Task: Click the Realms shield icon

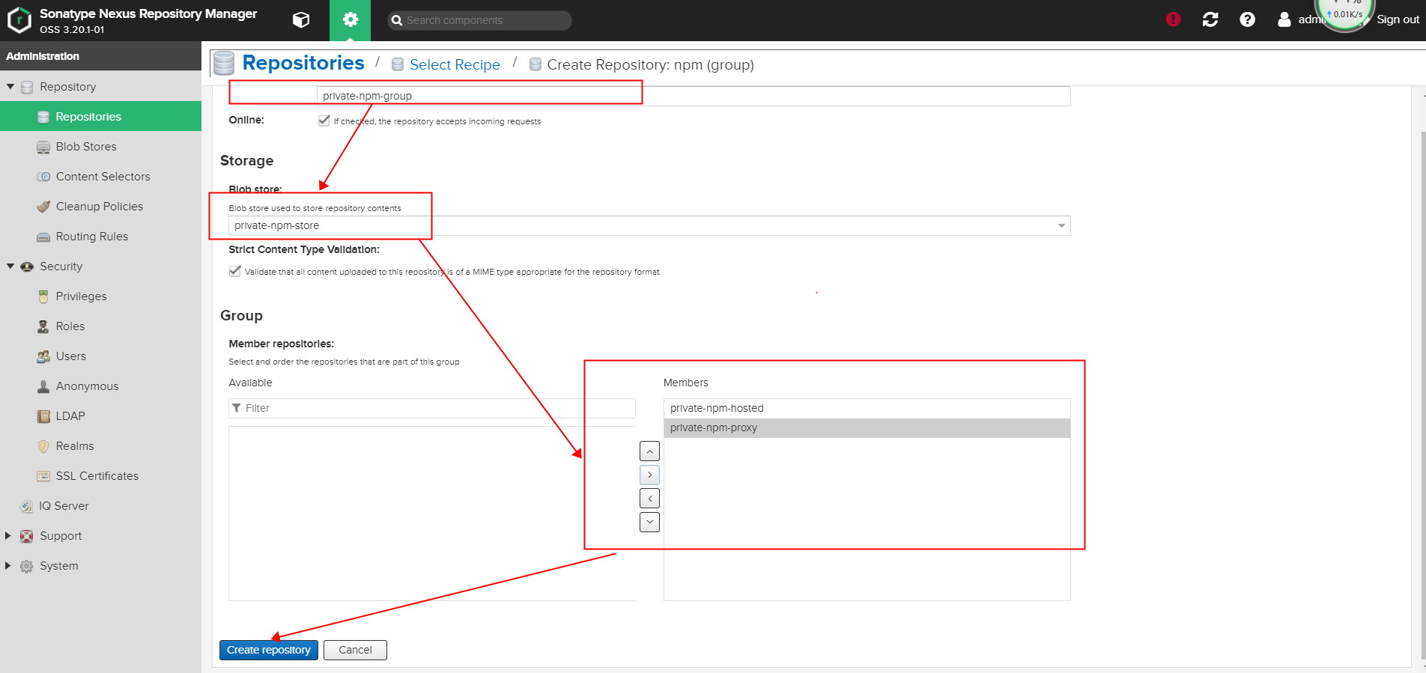Action: (x=43, y=446)
